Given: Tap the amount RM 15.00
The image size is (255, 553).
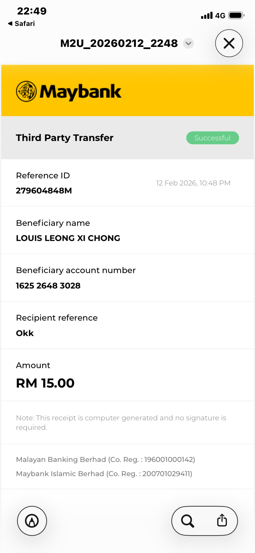Looking at the screenshot, I should click(45, 383).
